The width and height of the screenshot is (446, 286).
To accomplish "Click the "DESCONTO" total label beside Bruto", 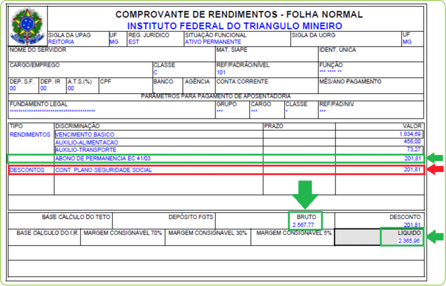I will (405, 217).
